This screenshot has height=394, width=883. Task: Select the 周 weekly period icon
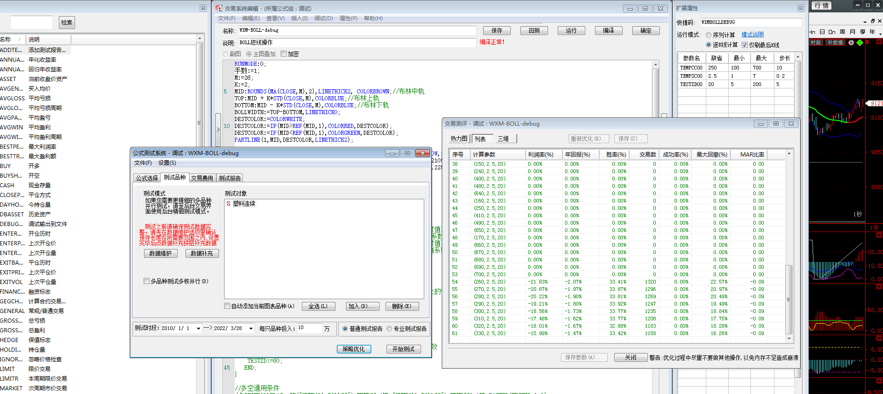[x=843, y=32]
